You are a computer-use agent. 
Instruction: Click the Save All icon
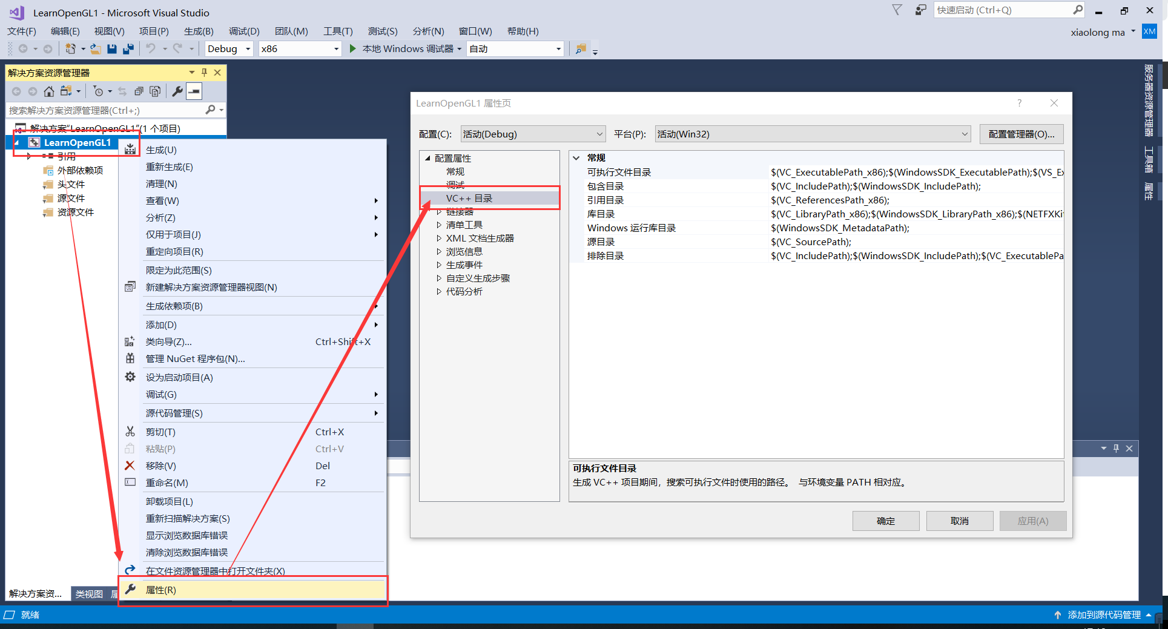128,49
